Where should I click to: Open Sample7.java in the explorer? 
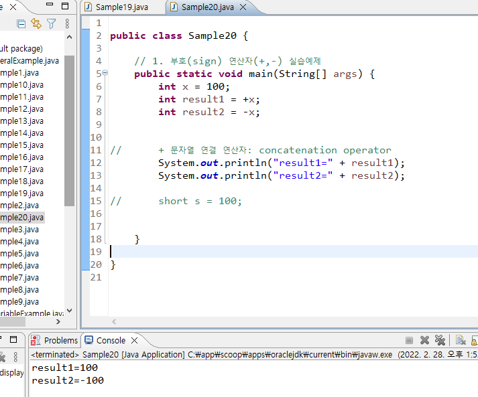pos(19,278)
